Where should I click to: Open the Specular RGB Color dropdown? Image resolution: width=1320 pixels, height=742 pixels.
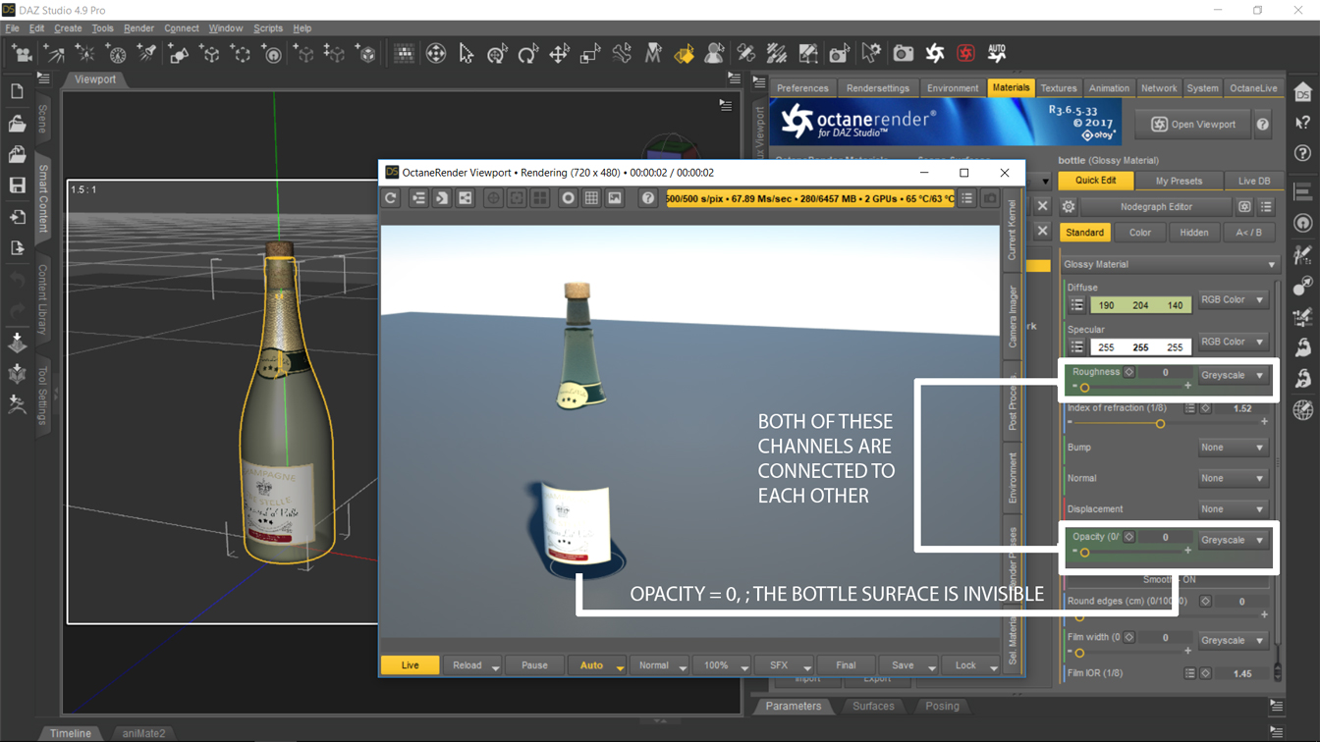coord(1233,343)
